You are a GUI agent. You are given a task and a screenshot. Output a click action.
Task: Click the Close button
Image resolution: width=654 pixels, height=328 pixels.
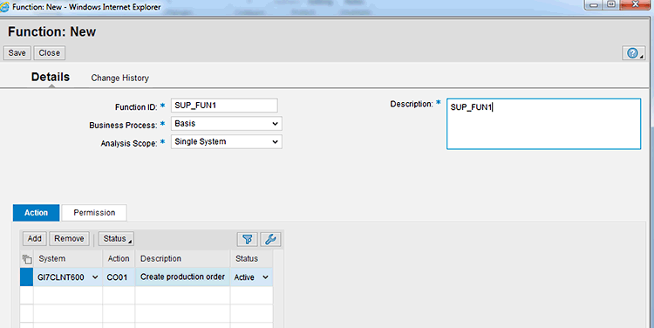coord(50,53)
